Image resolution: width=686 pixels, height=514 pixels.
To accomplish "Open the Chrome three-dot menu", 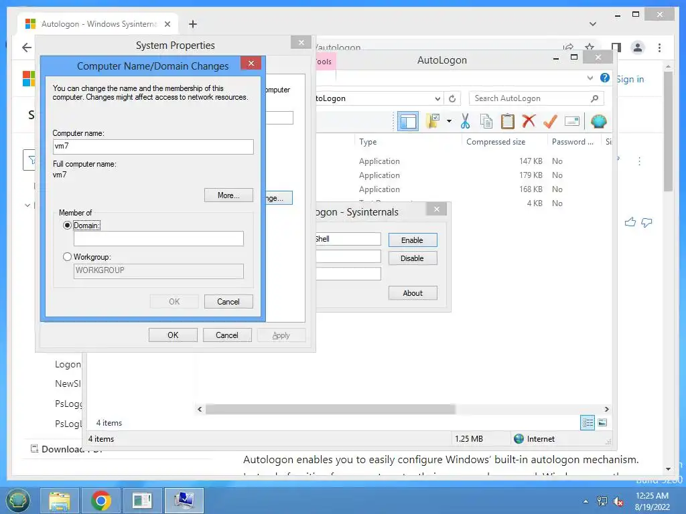I will [659, 48].
